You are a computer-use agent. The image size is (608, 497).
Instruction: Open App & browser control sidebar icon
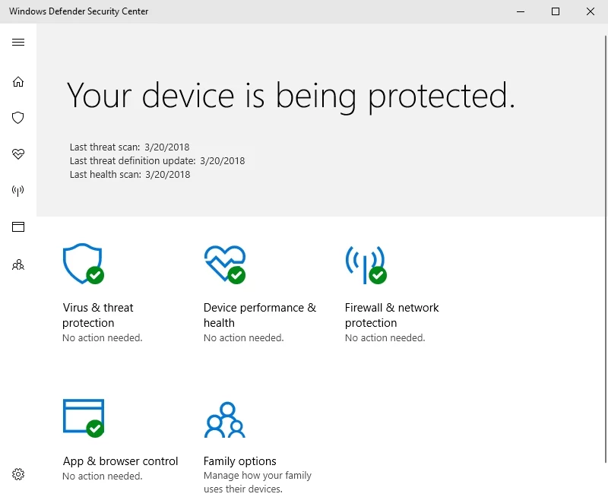pyautogui.click(x=18, y=226)
